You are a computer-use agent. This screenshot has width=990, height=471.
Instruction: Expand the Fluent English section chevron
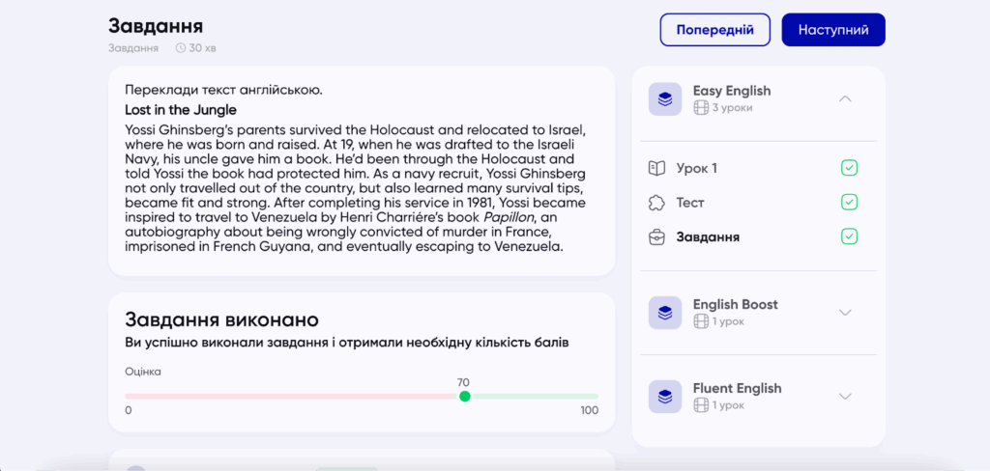click(x=845, y=397)
